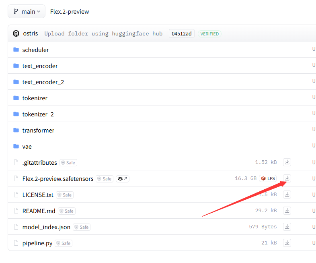Click the .gitattributes file icon

click(16, 162)
